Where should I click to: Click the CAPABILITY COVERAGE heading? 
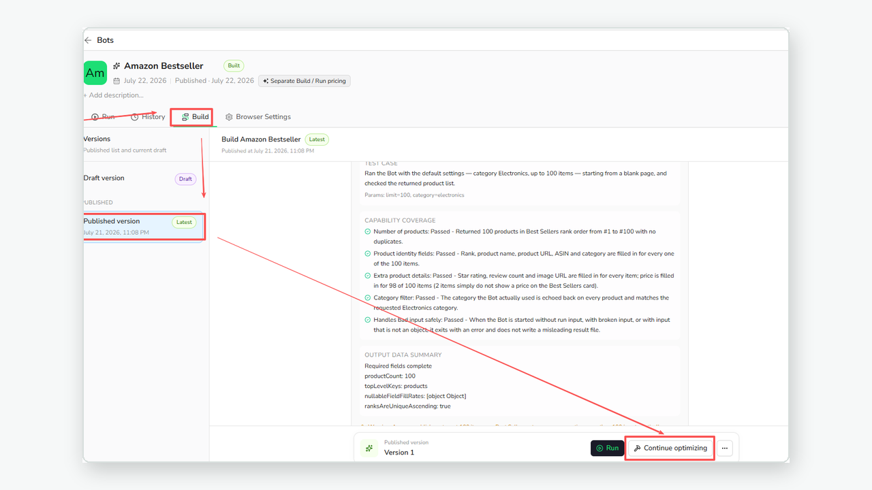coord(399,220)
